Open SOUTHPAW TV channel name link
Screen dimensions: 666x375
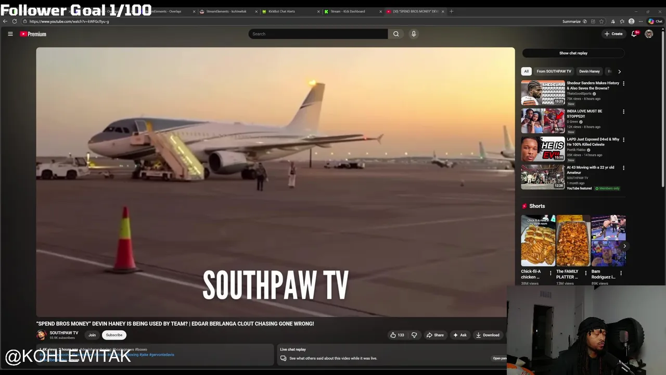pyautogui.click(x=64, y=333)
